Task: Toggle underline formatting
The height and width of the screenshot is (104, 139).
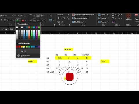Action: [x=5, y=20]
